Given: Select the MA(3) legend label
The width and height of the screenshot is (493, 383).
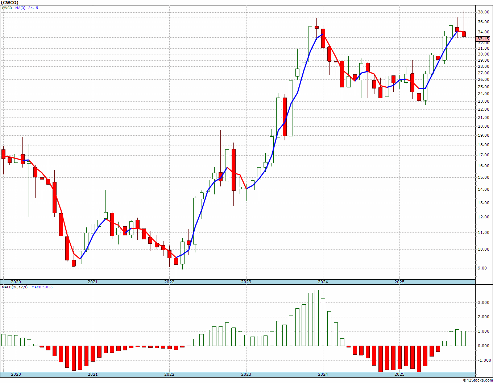Looking at the screenshot, I should [x=20, y=8].
